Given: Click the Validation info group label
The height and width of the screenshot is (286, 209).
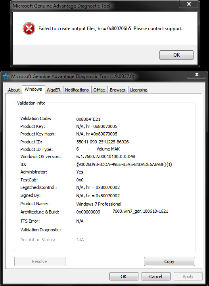Looking at the screenshot, I should click(x=31, y=103).
